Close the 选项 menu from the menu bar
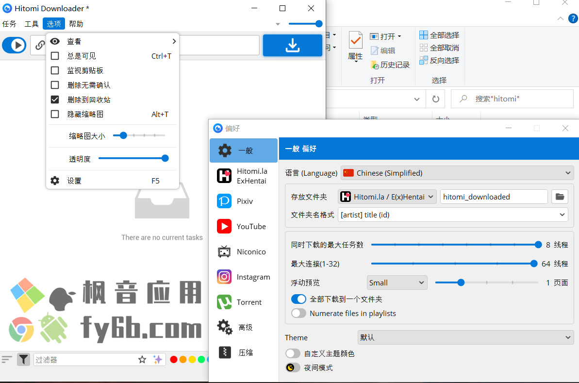This screenshot has height=383, width=579. point(54,24)
